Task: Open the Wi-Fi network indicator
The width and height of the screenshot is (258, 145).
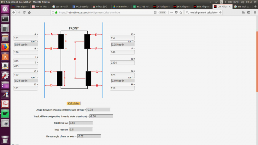Action: [x=216, y=2]
